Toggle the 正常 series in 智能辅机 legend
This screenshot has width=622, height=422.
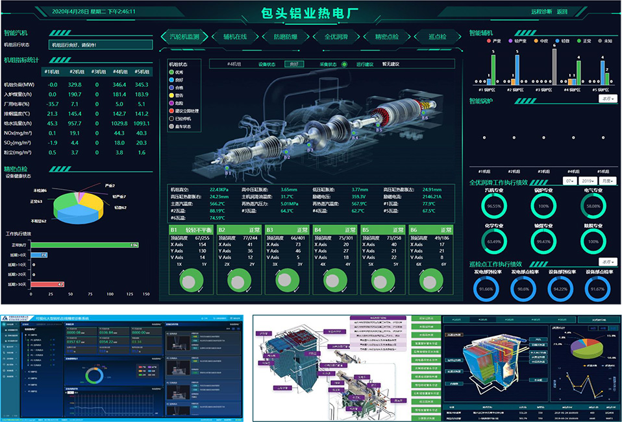click(x=584, y=41)
